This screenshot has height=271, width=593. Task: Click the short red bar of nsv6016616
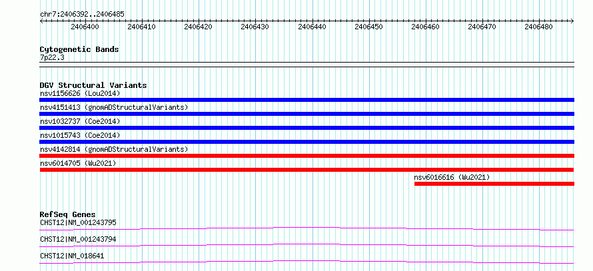click(x=494, y=184)
